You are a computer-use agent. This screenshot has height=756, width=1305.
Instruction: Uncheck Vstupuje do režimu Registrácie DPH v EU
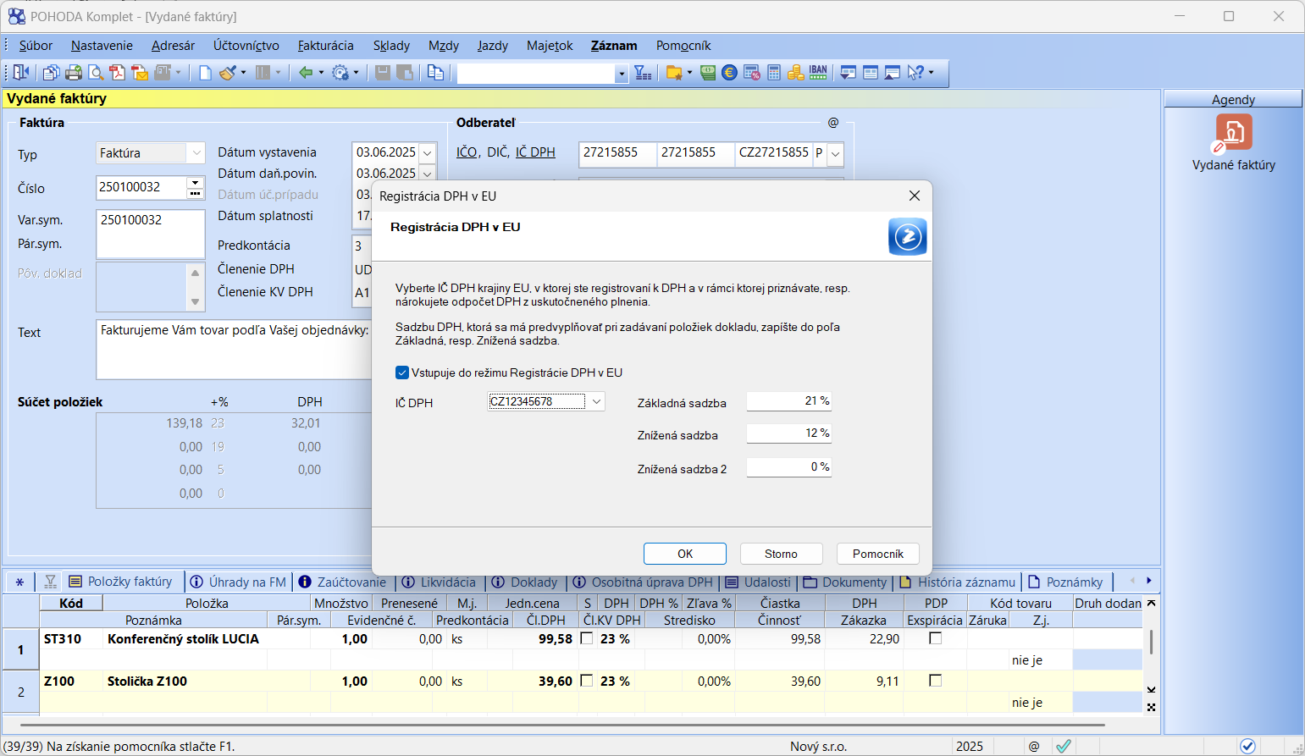click(402, 372)
